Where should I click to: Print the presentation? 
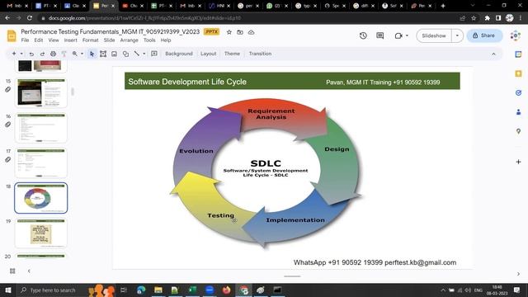53,54
